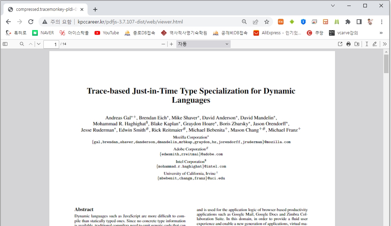Open the 쿠팡 bookmark
The height and width of the screenshot is (226, 391).
315,33
